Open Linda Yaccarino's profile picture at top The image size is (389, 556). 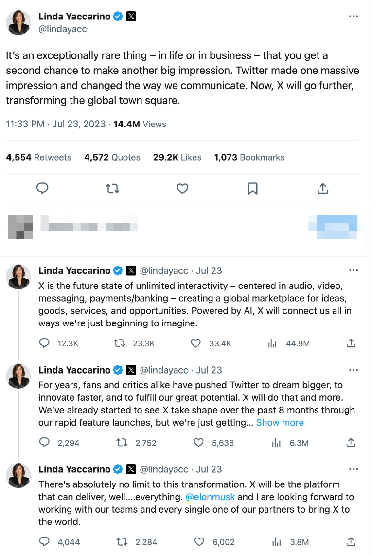(18, 23)
